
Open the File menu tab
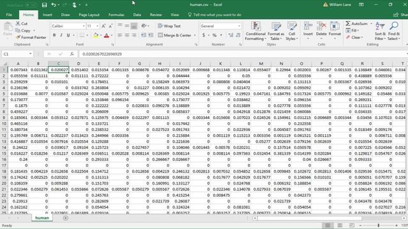coord(9,15)
